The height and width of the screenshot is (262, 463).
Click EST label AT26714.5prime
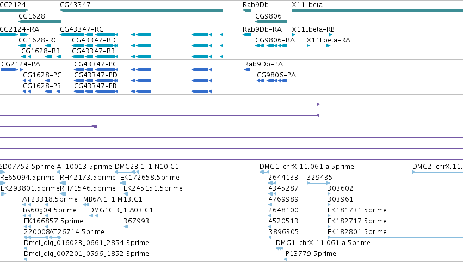(x=77, y=232)
